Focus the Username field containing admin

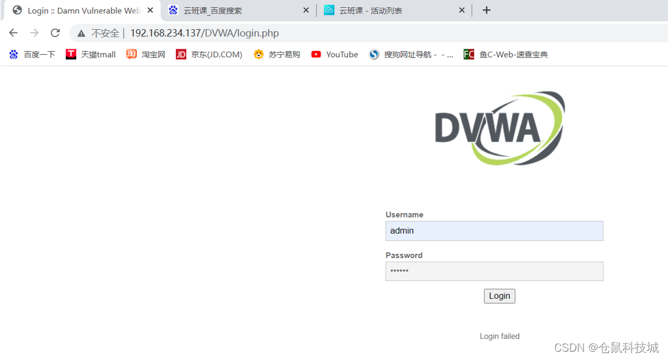494,231
